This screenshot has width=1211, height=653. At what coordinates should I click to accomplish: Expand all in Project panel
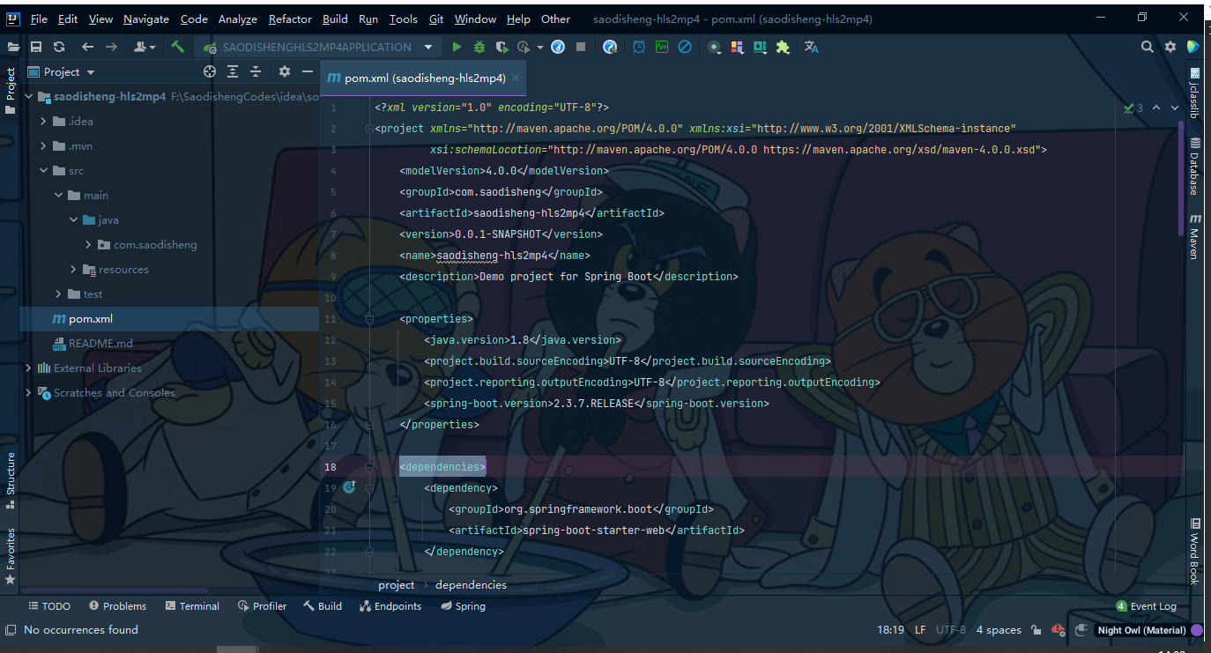[x=233, y=71]
